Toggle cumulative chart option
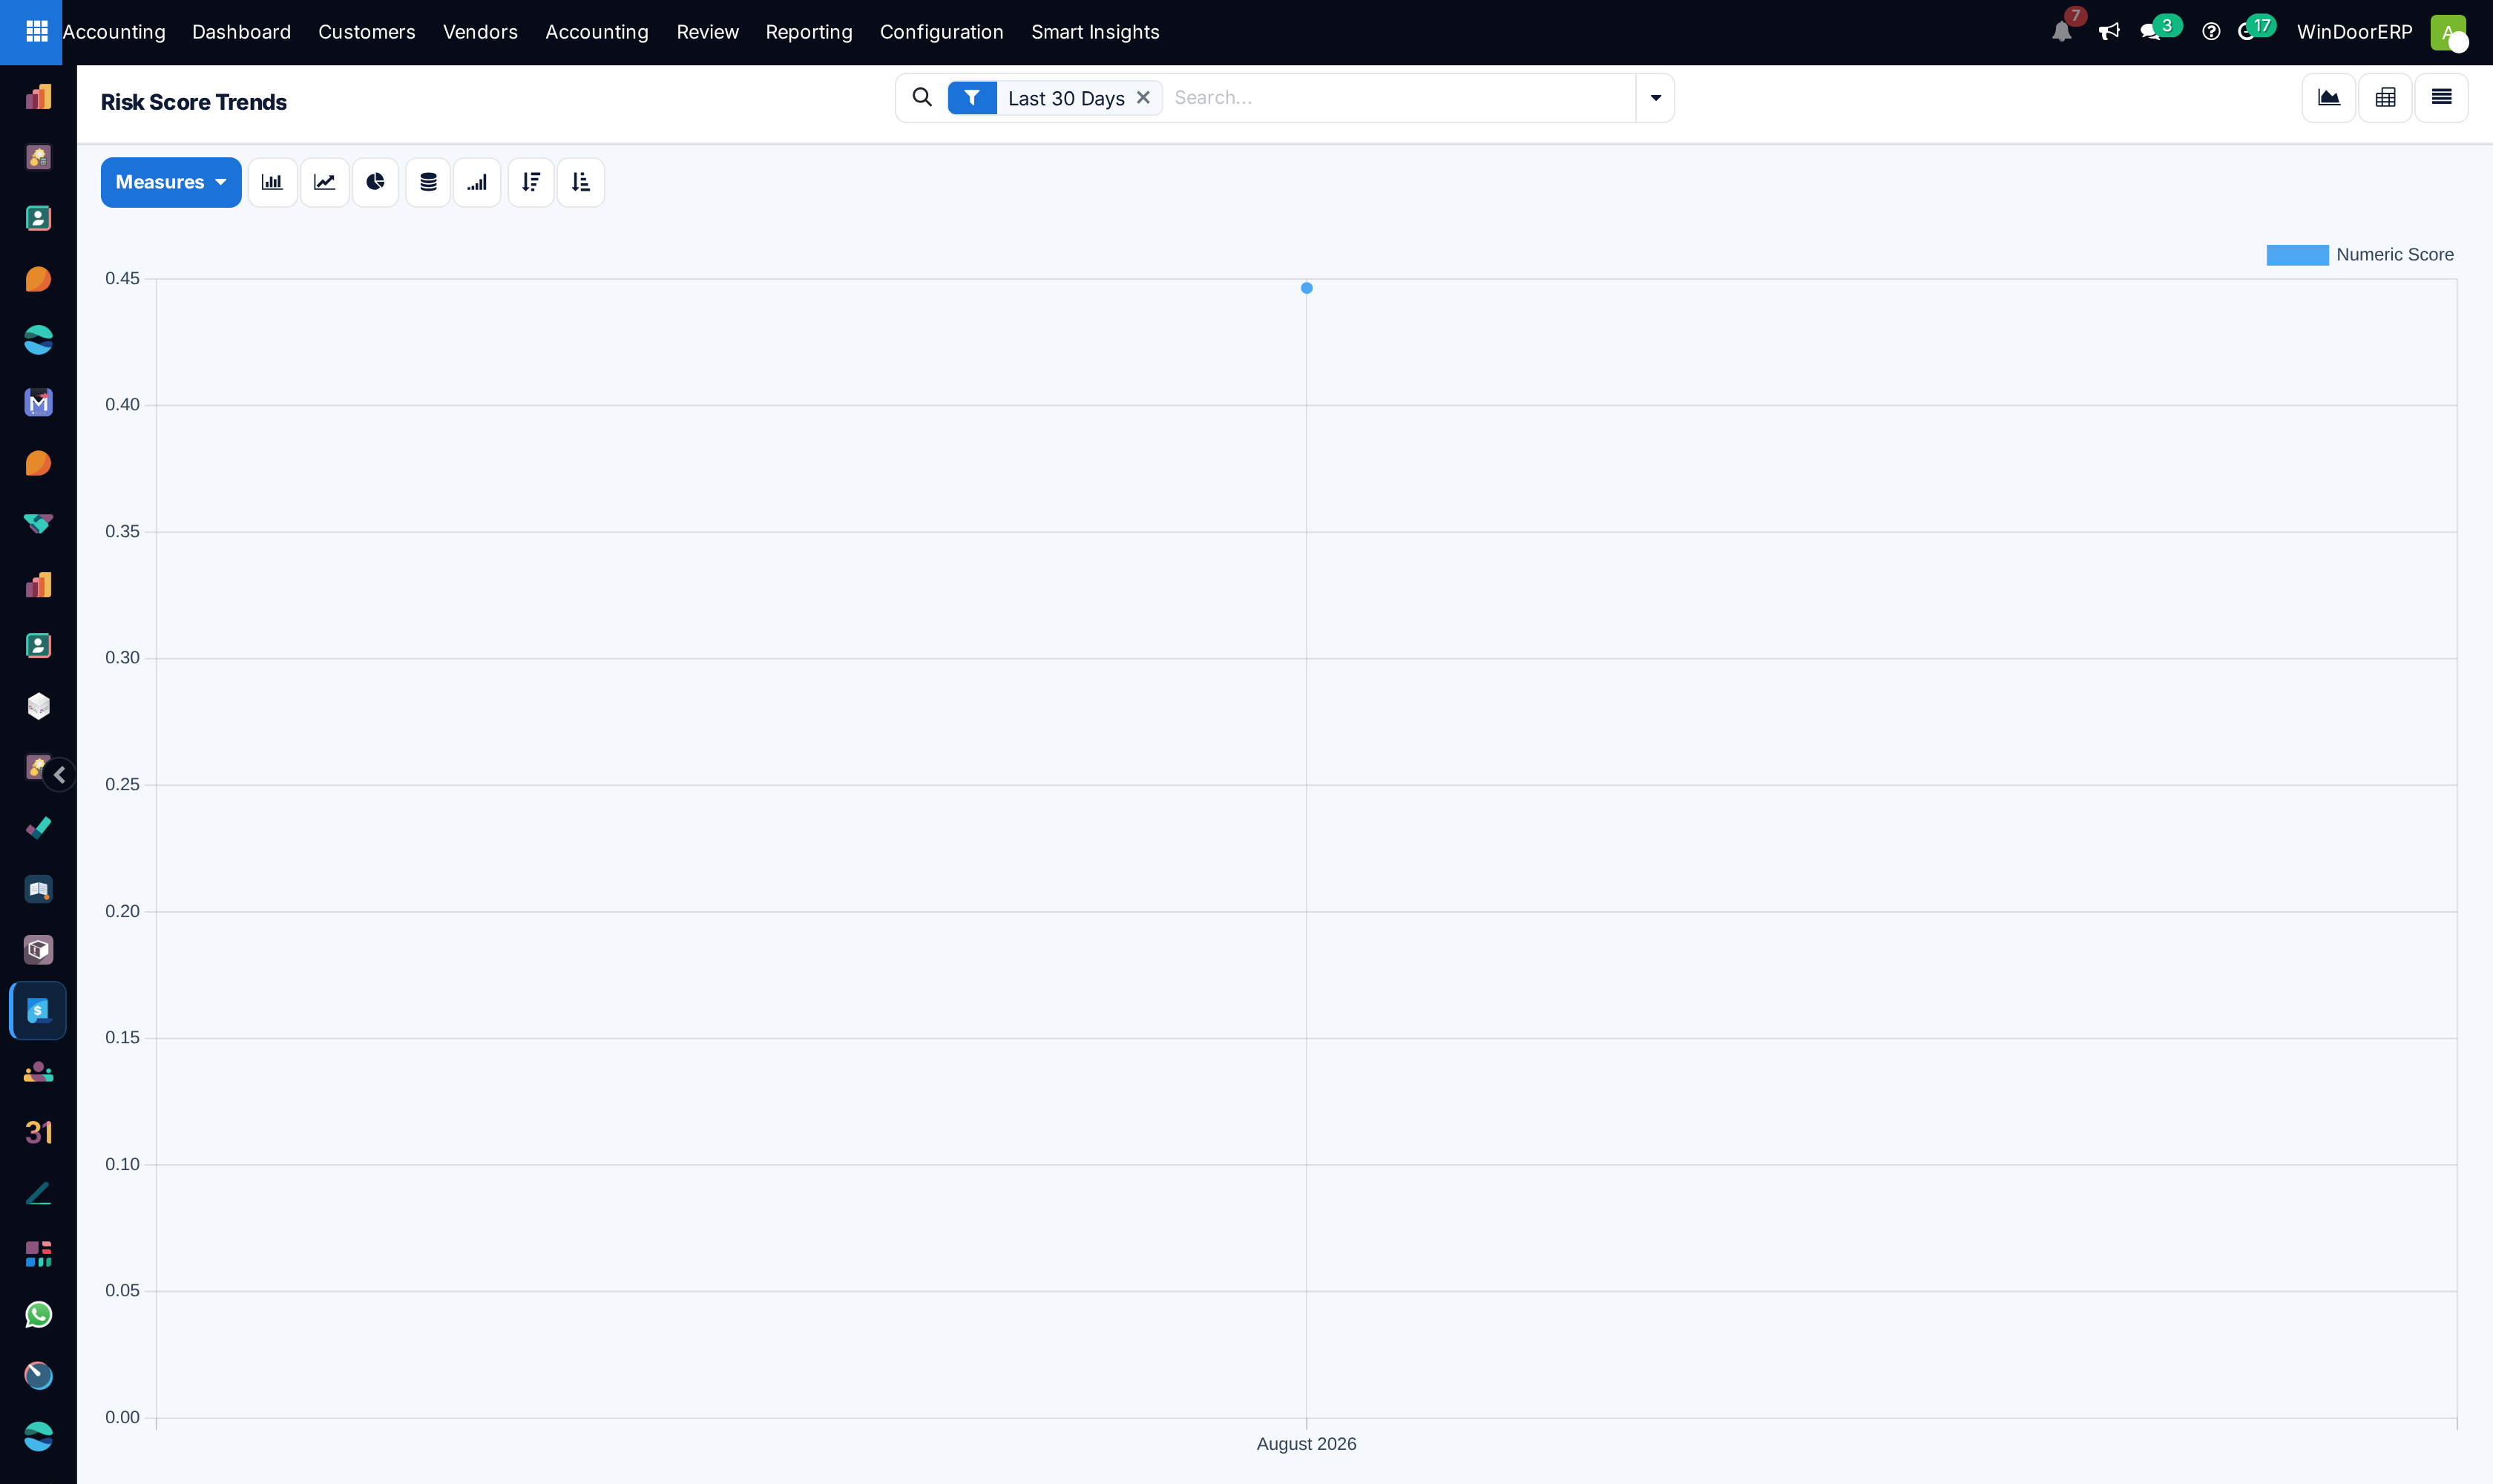This screenshot has height=1484, width=2493. coord(477,182)
